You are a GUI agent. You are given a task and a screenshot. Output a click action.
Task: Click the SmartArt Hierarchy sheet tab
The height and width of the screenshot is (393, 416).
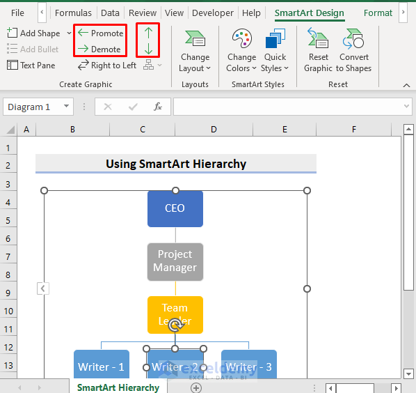coord(118,387)
